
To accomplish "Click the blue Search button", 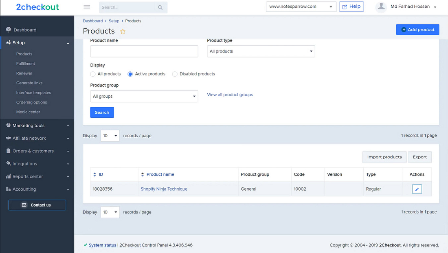I will tap(102, 112).
